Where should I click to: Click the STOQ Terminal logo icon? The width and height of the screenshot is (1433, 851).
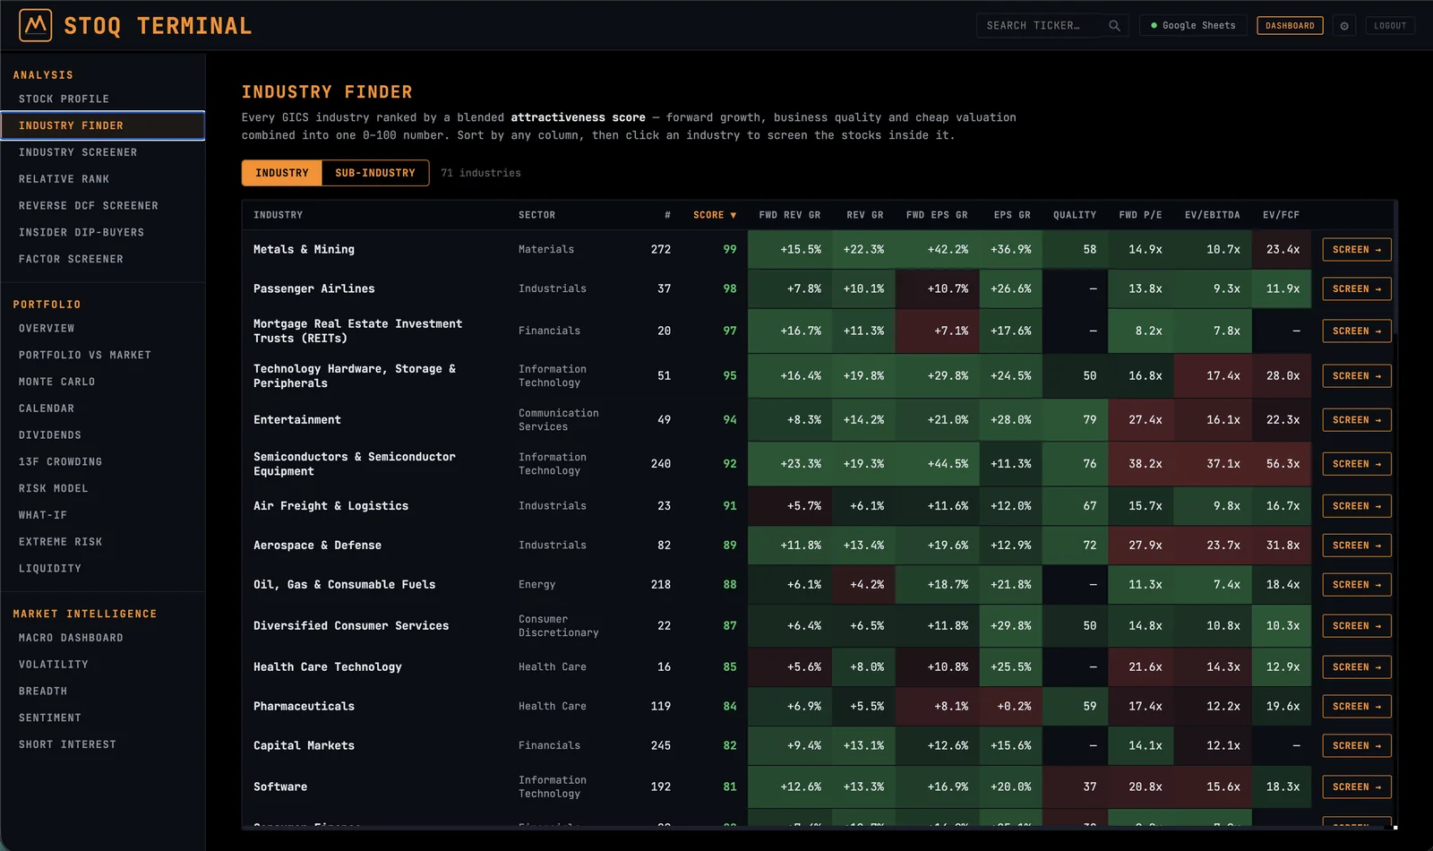[36, 25]
